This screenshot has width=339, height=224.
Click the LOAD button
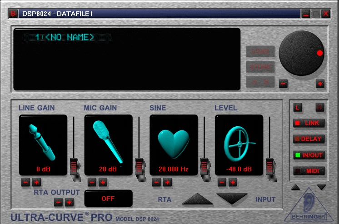(260, 51)
